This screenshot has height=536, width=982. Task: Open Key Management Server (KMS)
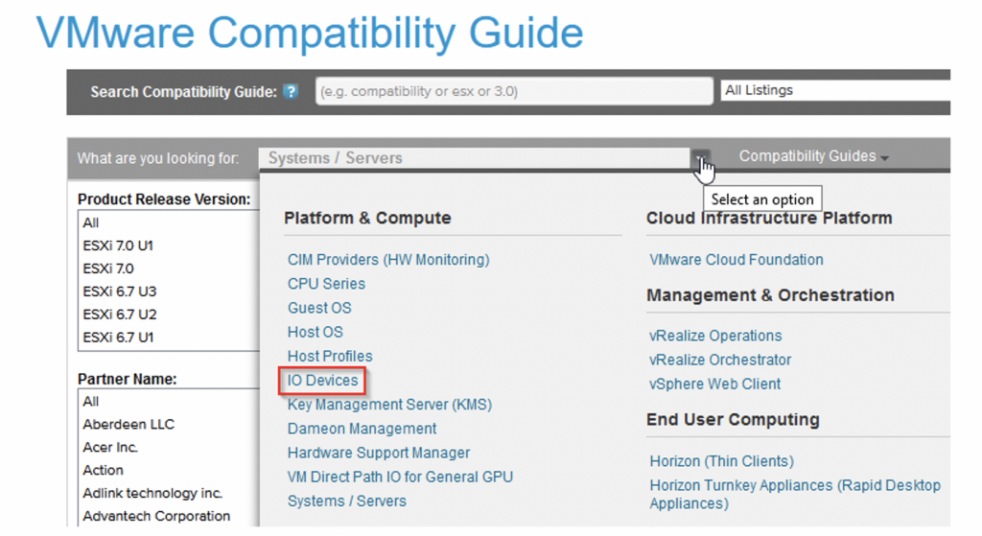click(389, 405)
